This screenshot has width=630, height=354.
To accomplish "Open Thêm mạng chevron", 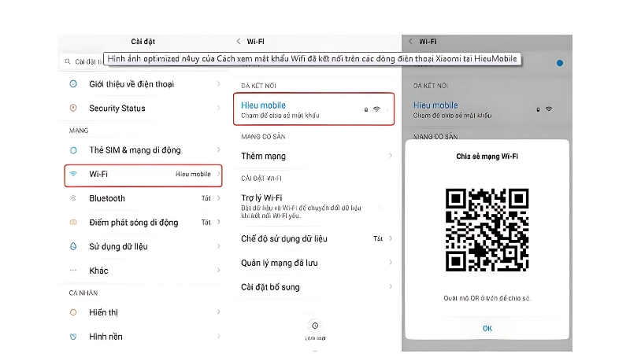I will point(390,155).
